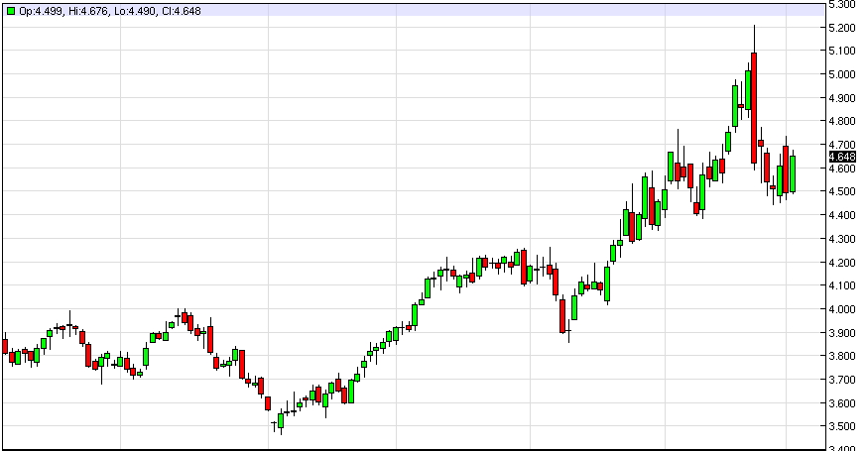Click the 4.700 price axis label
Viewport: 868px width, 451px height.
click(842, 145)
